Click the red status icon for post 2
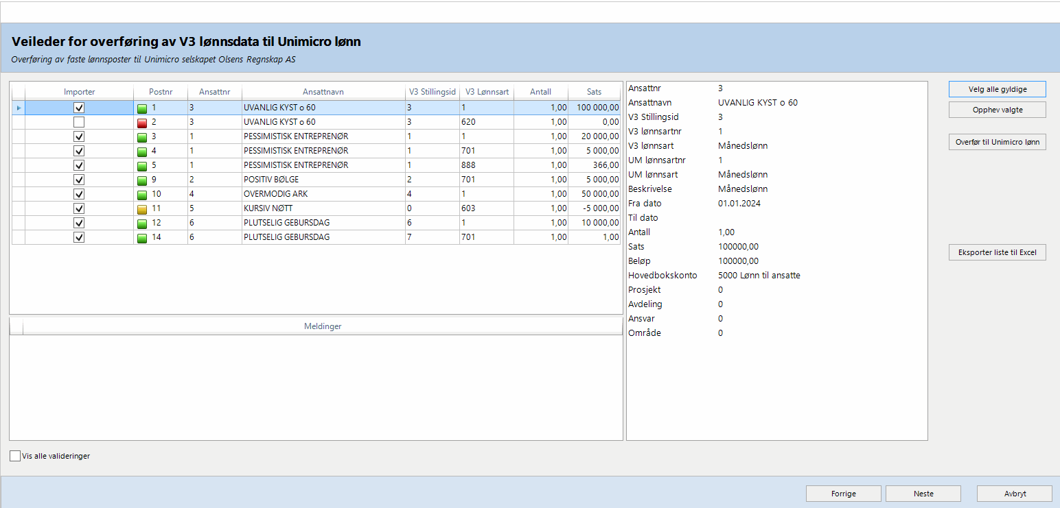The width and height of the screenshot is (1060, 508). coord(142,122)
